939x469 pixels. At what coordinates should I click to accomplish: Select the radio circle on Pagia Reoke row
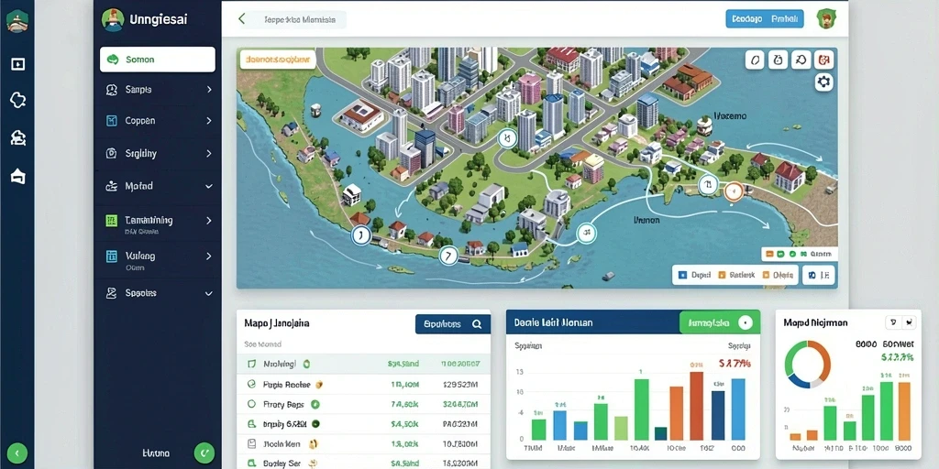click(251, 384)
